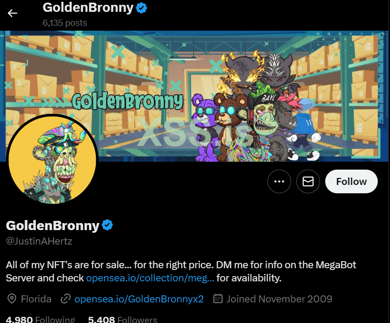Open the opensea.io/collection/meg... bio link

point(150,278)
